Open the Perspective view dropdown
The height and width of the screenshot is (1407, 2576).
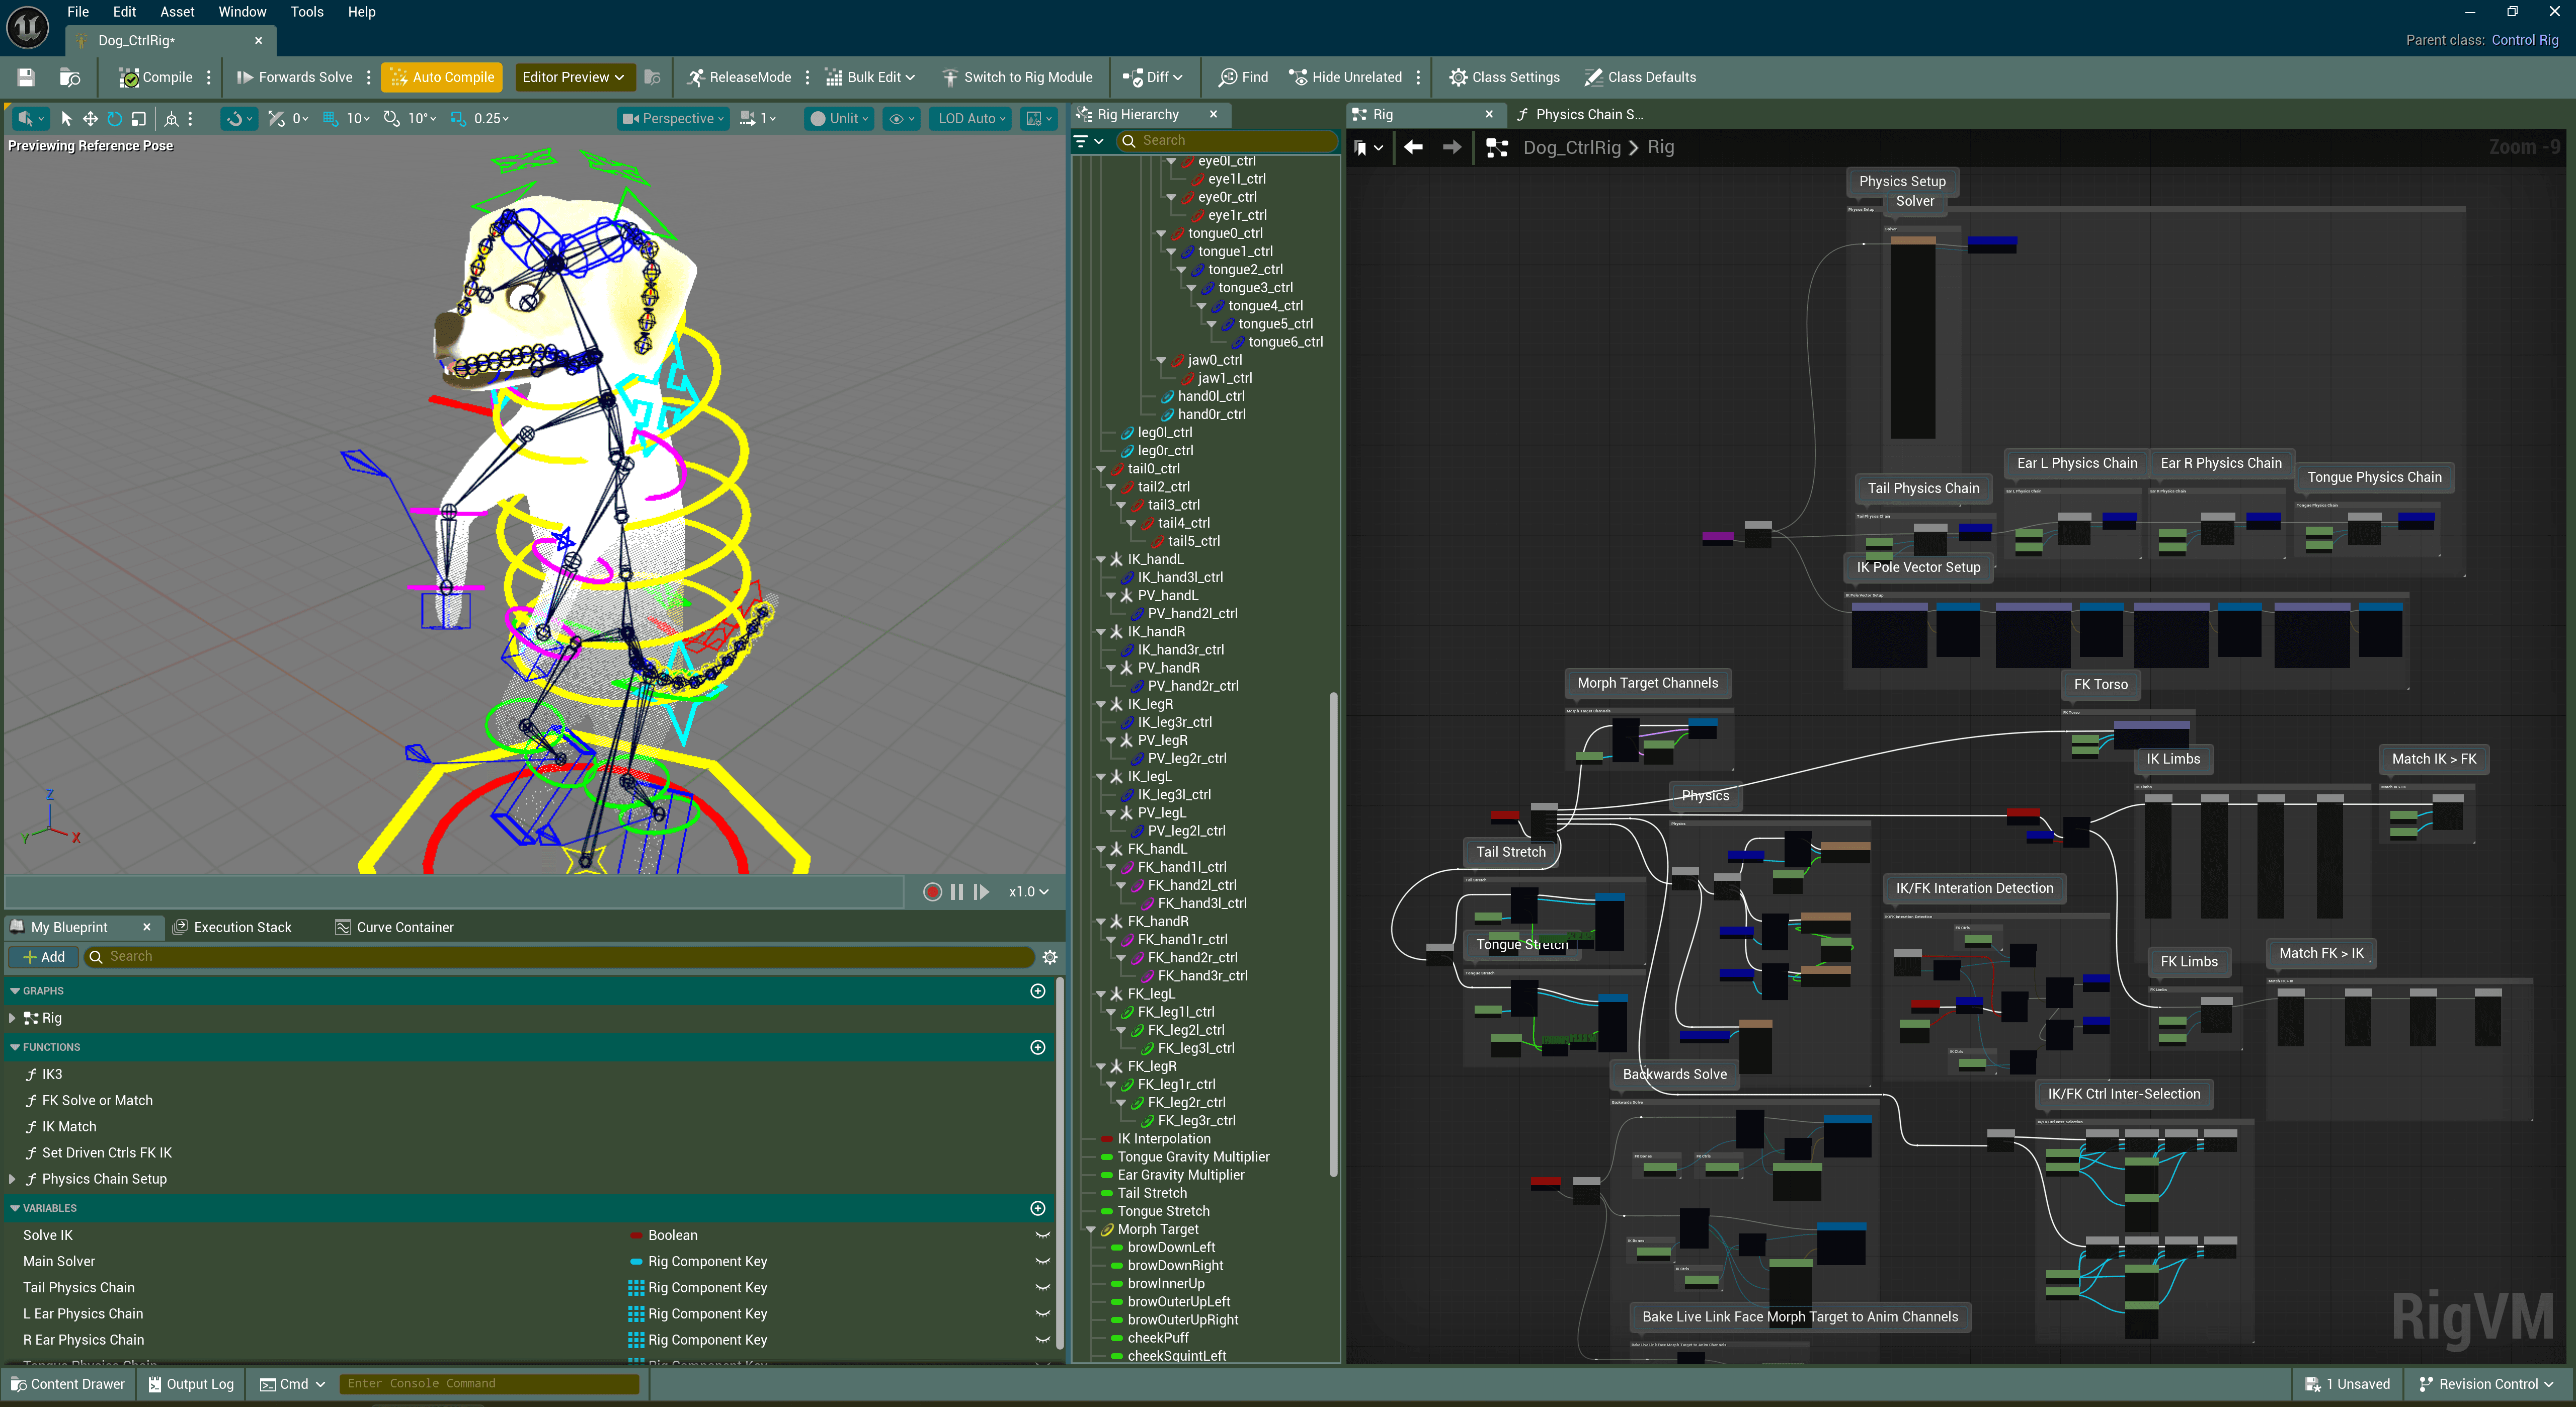673,118
